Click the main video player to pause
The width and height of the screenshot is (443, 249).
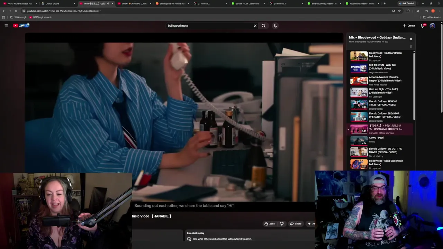pos(184,118)
